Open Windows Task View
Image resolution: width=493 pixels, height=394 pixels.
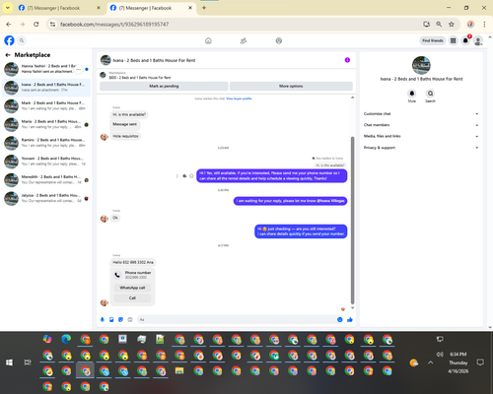pyautogui.click(x=28, y=362)
